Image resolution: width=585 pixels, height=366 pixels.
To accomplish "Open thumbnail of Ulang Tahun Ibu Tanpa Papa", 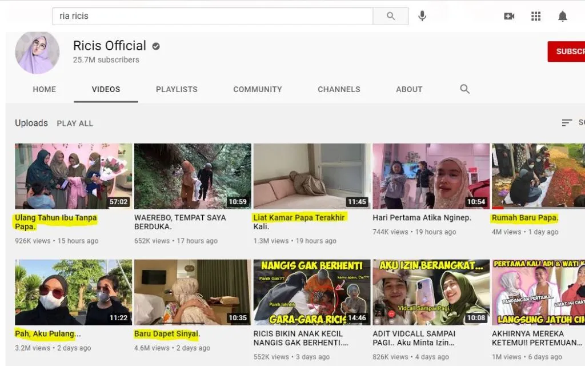I will point(74,176).
